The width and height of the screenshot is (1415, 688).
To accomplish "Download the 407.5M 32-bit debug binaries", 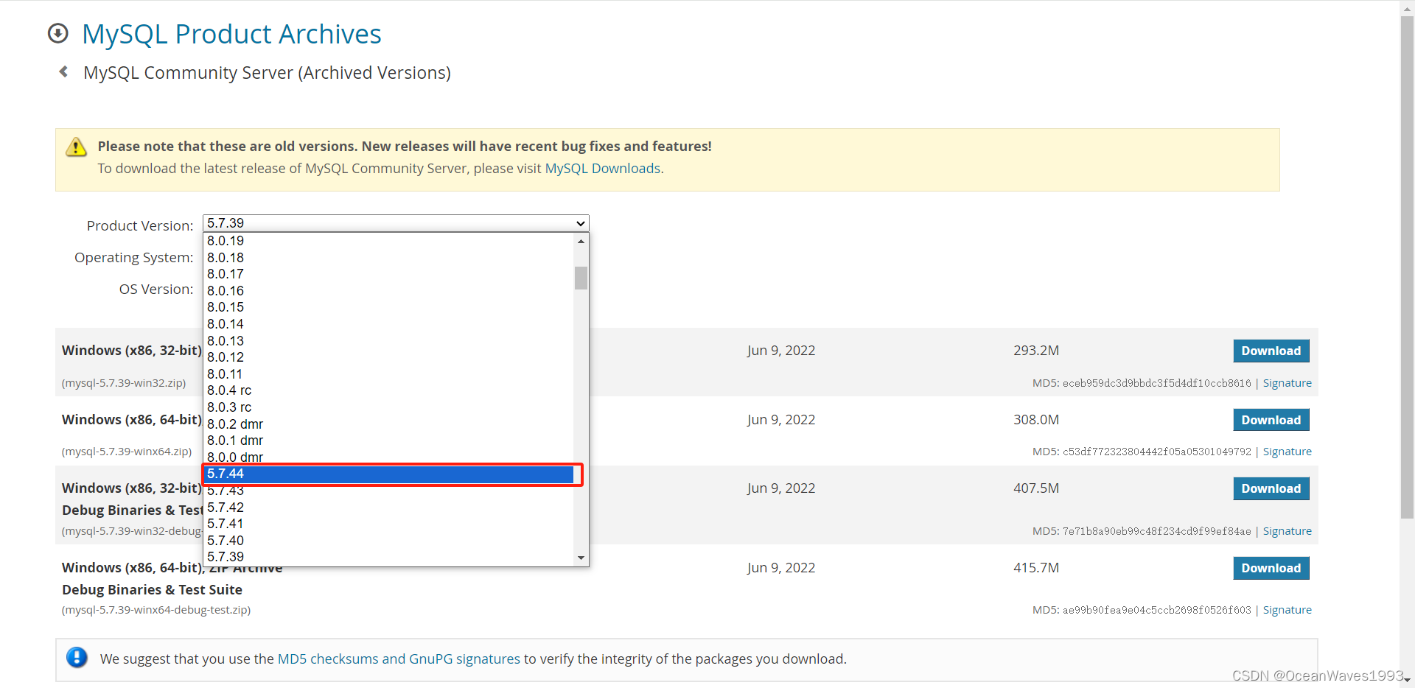I will (x=1271, y=488).
